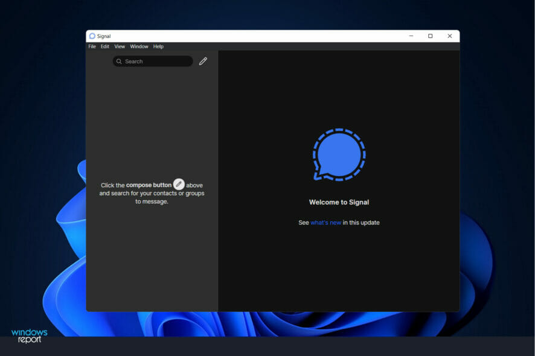
Task: Minimize the Signal window
Action: 411,36
